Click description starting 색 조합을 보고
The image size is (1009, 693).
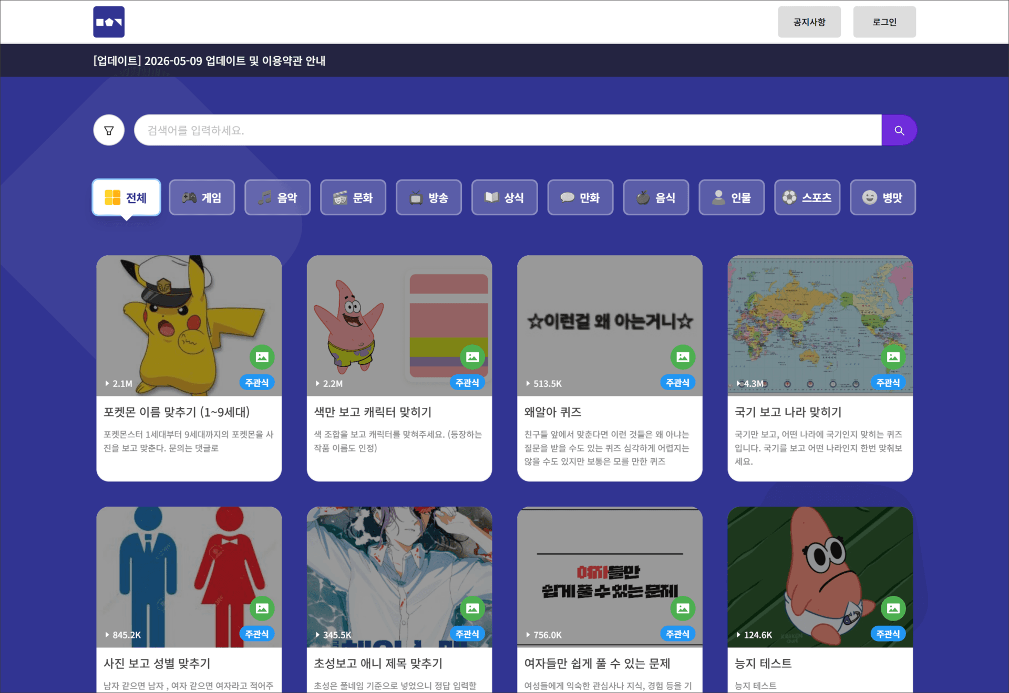click(x=398, y=441)
